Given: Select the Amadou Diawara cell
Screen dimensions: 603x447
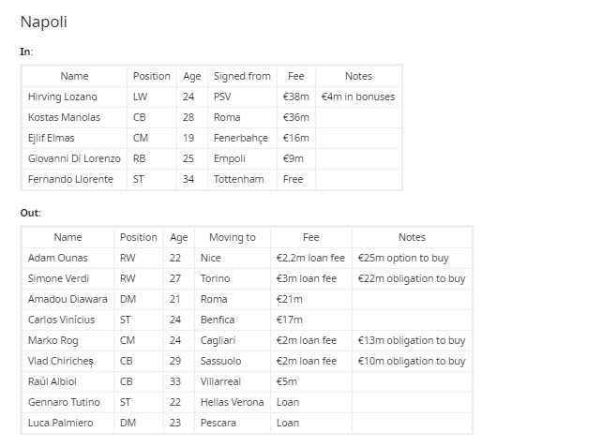Looking at the screenshot, I should click(68, 300).
